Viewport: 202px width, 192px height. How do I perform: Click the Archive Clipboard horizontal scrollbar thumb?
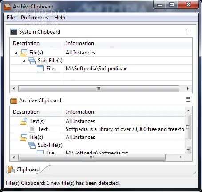tap(92, 157)
